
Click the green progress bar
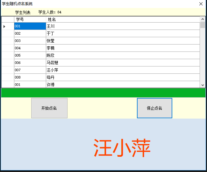point(103,93)
